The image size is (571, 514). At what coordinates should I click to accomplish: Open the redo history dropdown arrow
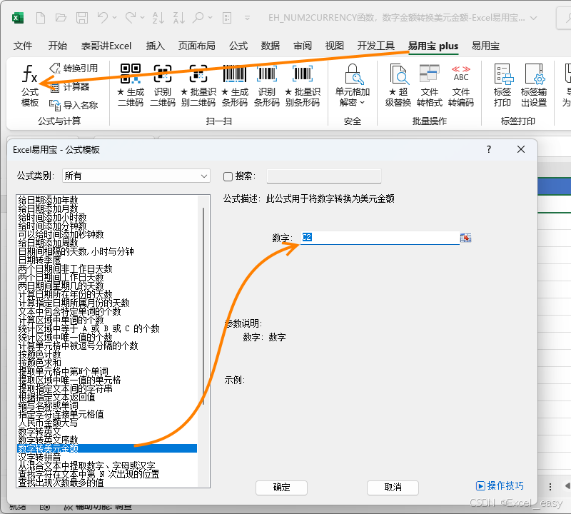[142, 17]
